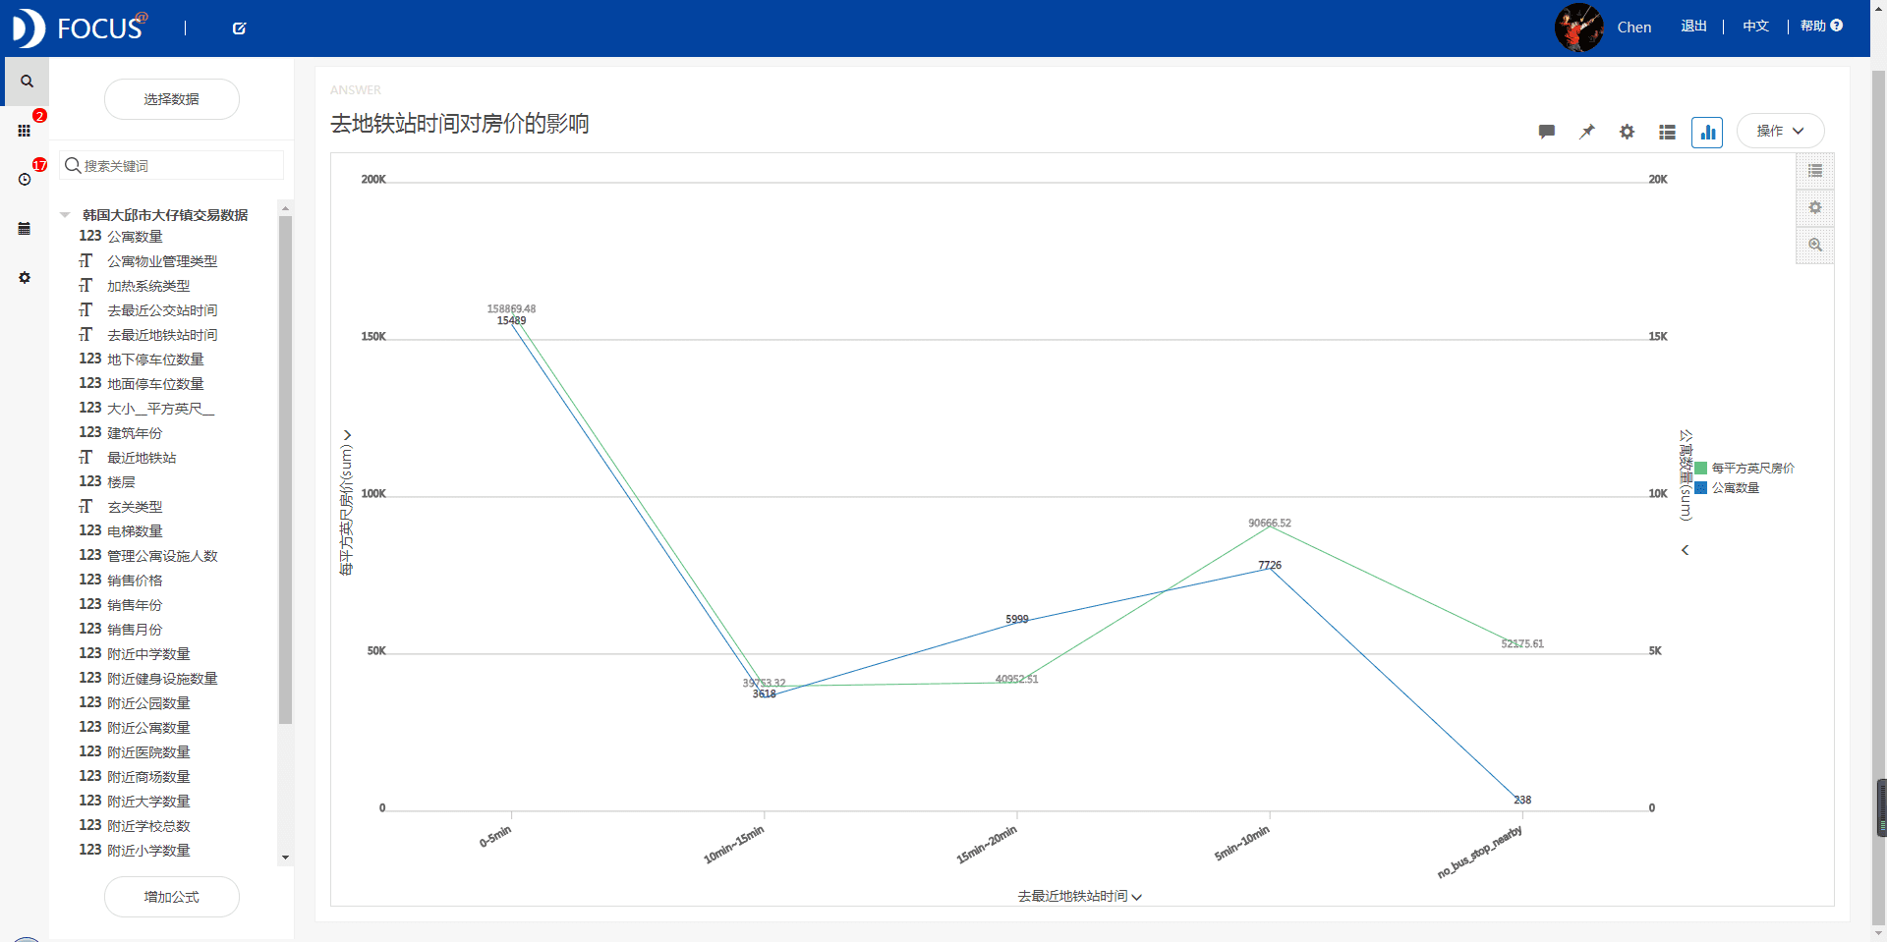Select the 附近学校总数 field
Screen dimensions: 1887x942
[x=148, y=826]
